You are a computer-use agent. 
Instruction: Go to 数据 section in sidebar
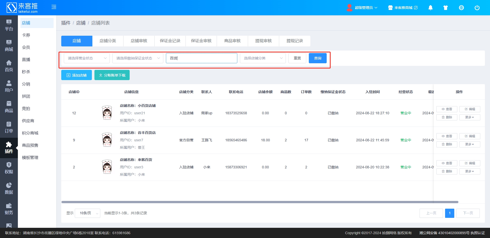click(x=9, y=189)
